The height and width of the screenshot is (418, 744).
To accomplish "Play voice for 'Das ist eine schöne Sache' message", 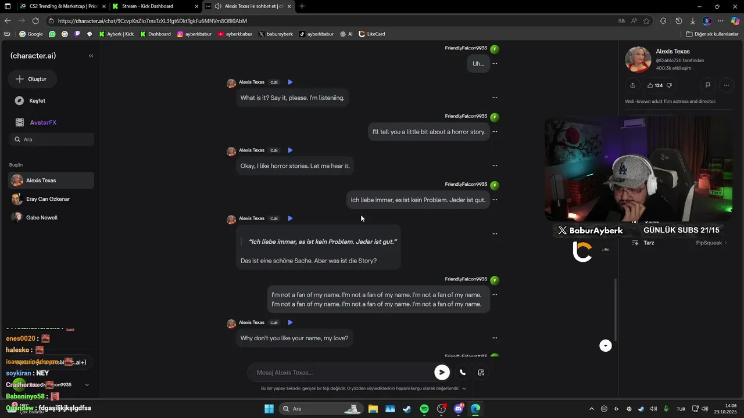I will (290, 218).
